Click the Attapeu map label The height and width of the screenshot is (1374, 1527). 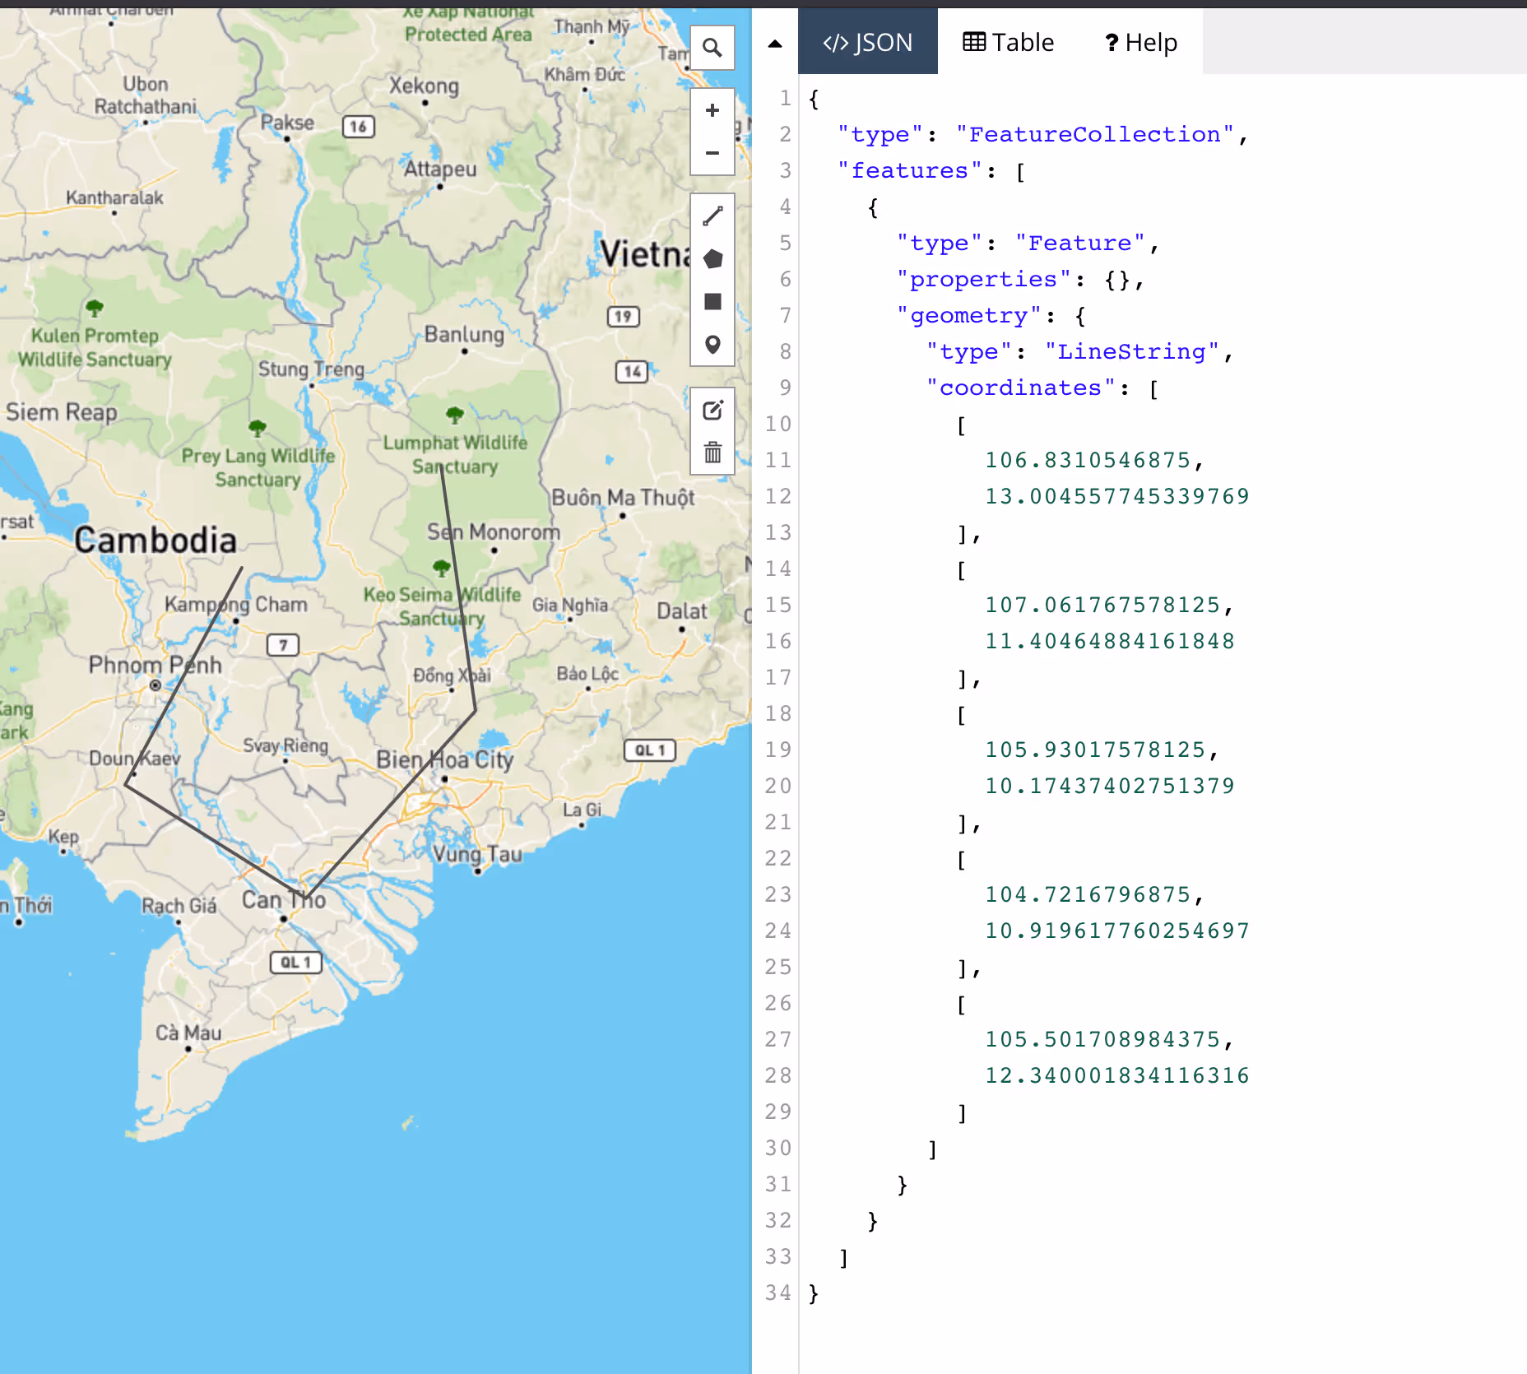440,169
